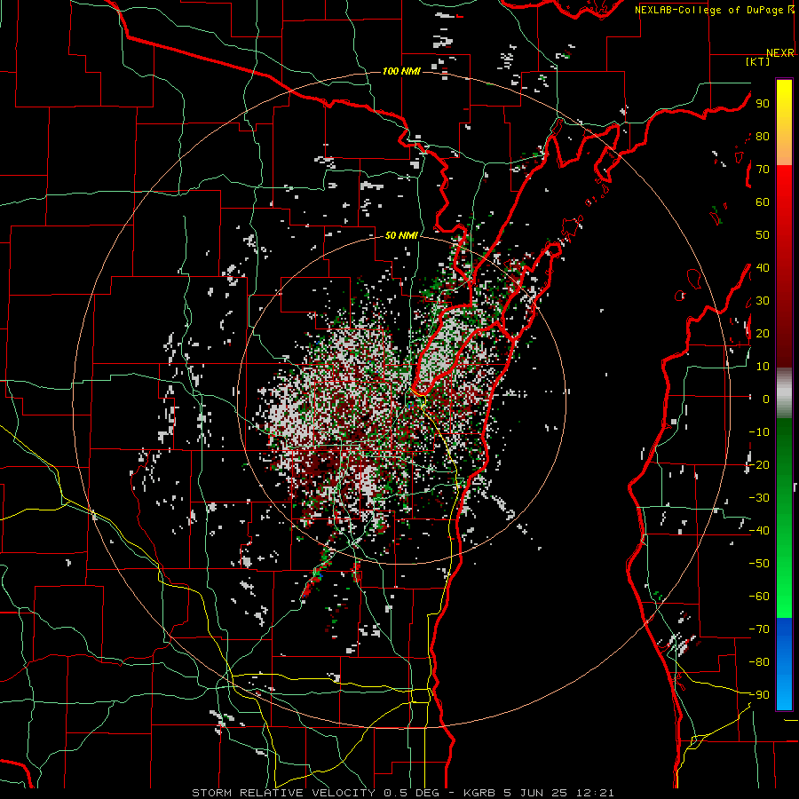The width and height of the screenshot is (799, 799).
Task: Click the -60 value on velocity scale
Action: (759, 597)
